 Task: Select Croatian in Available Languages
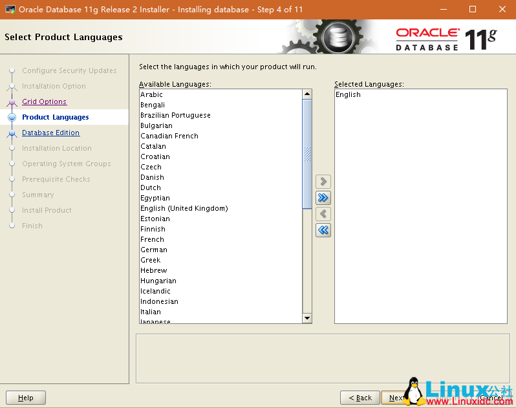(x=220, y=156)
